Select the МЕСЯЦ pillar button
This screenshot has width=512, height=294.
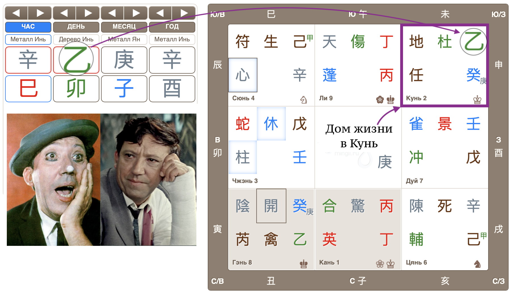pos(124,27)
